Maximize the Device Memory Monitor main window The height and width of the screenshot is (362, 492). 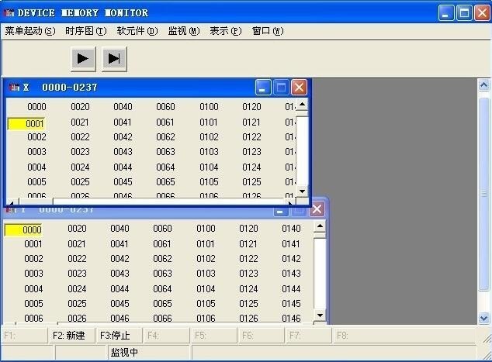pos(464,13)
